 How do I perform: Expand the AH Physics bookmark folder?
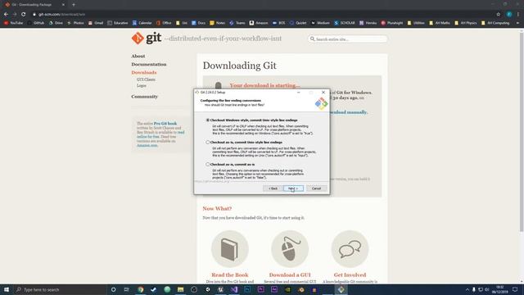[466, 23]
